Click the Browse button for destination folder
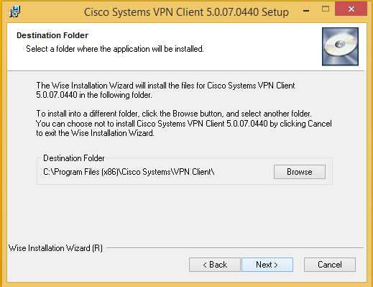 (300, 172)
